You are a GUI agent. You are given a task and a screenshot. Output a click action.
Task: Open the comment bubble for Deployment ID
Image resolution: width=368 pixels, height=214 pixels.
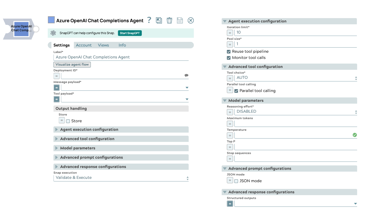point(186,75)
